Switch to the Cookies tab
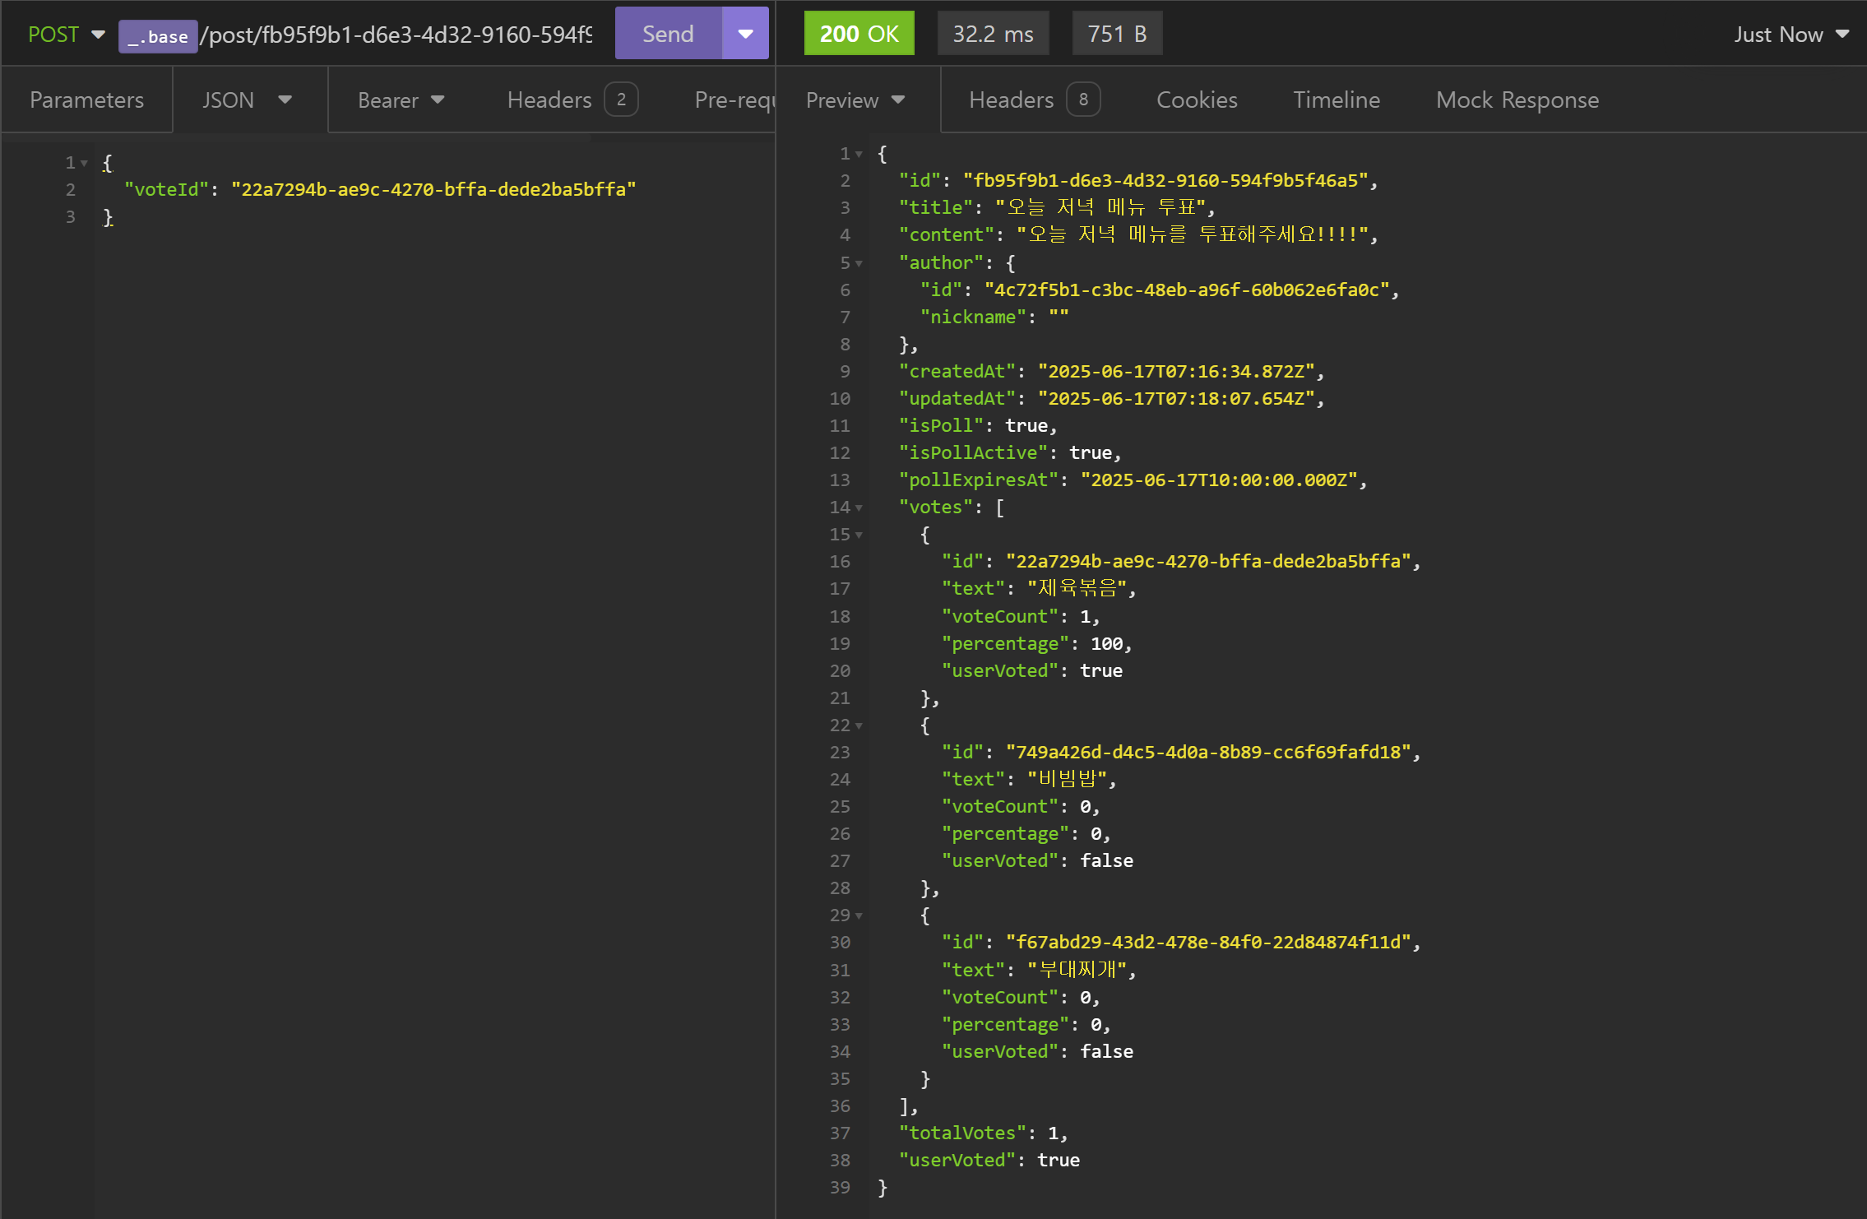The height and width of the screenshot is (1219, 1867). point(1197,100)
